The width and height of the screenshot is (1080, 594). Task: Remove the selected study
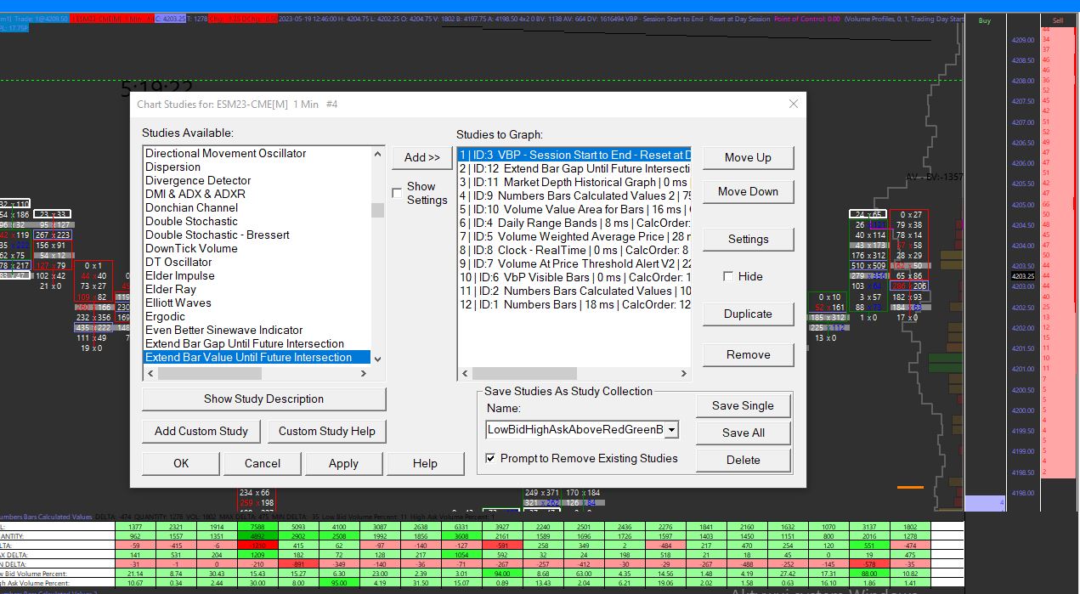(x=748, y=354)
